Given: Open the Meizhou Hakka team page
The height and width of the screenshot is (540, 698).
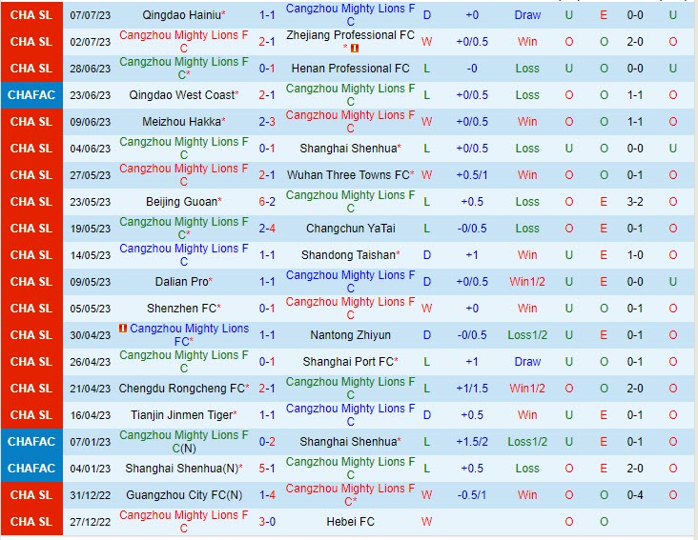Looking at the screenshot, I should point(181,122).
